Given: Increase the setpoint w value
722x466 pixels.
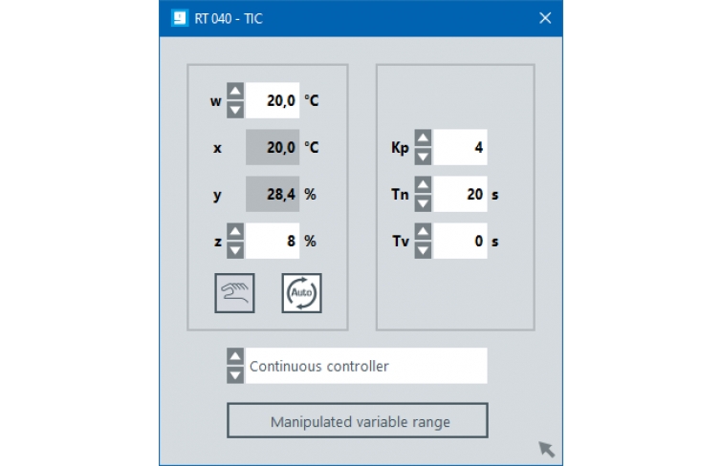Looking at the screenshot, I should click(235, 91).
